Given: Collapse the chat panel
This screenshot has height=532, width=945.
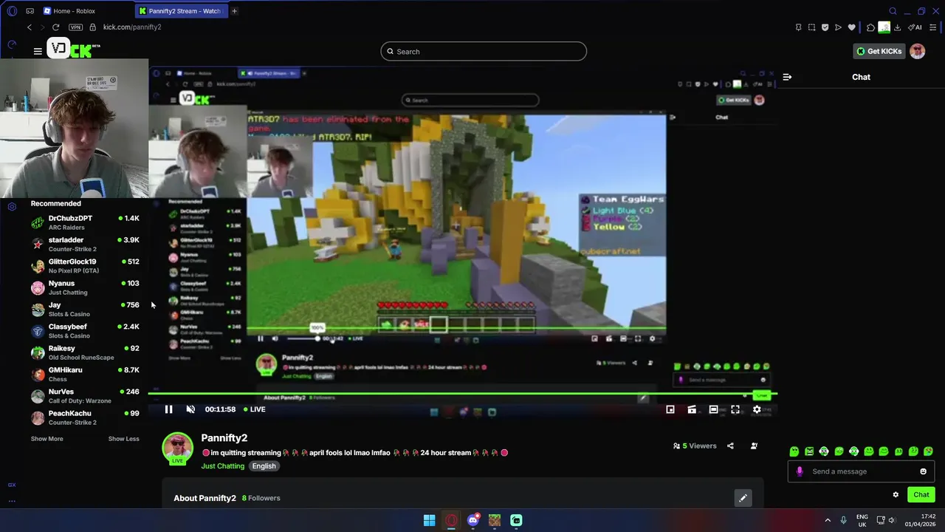Looking at the screenshot, I should pyautogui.click(x=787, y=77).
